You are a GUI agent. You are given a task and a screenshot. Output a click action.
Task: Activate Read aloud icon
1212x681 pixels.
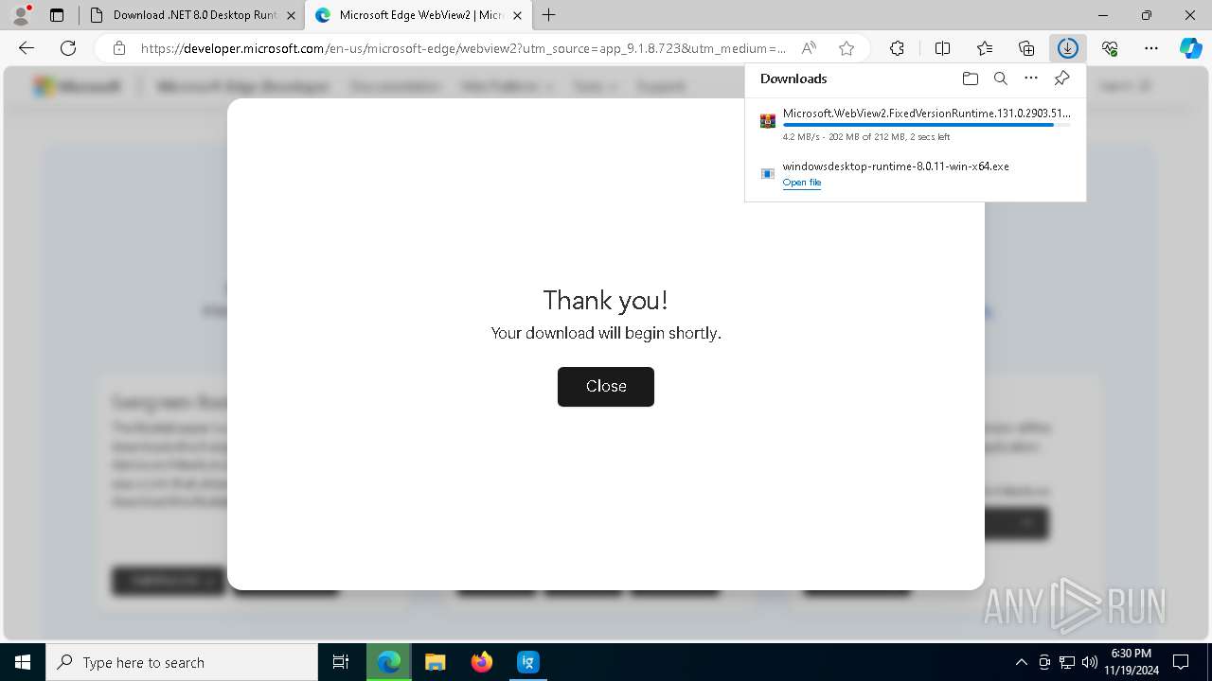point(809,48)
